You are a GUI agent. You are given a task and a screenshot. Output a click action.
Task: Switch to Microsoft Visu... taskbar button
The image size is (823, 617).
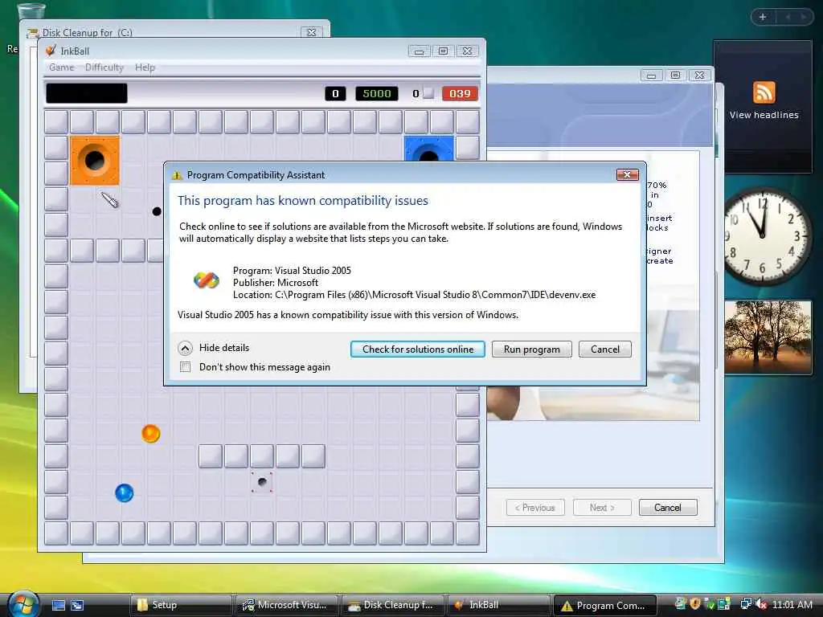pyautogui.click(x=287, y=605)
